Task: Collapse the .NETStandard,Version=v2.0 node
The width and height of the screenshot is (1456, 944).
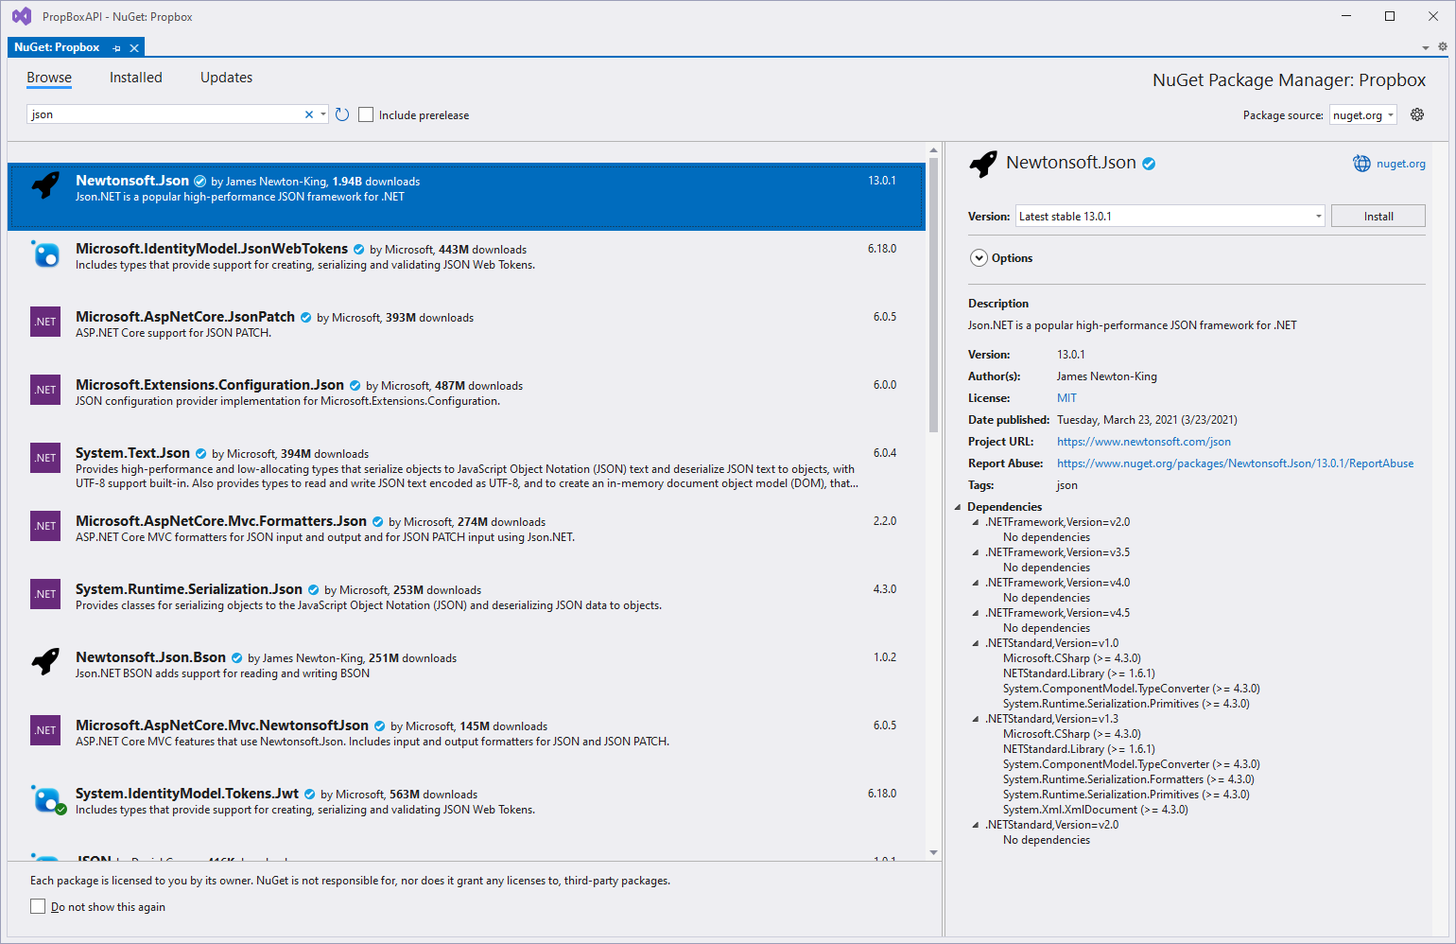Action: (976, 825)
